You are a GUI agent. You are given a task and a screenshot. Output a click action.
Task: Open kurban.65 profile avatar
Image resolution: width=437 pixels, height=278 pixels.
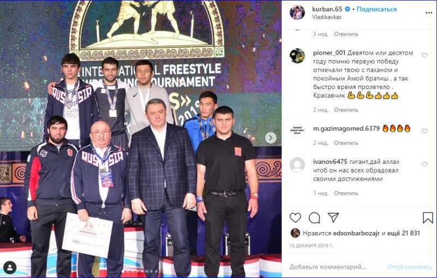coord(297,13)
